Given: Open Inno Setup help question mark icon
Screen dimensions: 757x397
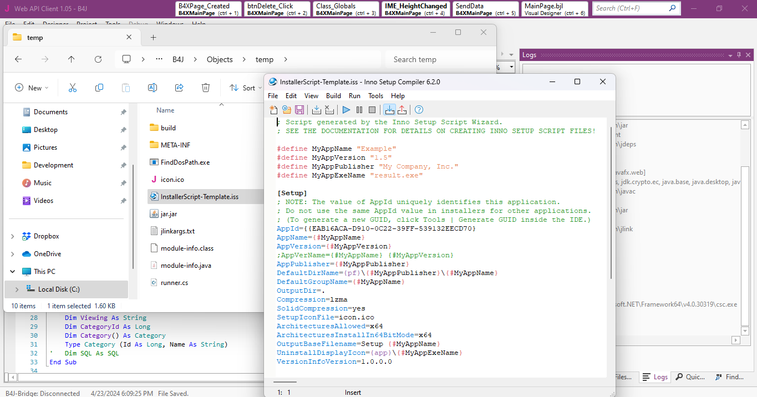Looking at the screenshot, I should click(x=419, y=110).
